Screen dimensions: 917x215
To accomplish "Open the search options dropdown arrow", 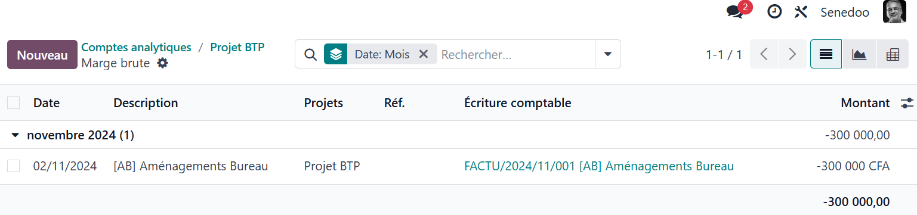I will (x=607, y=54).
